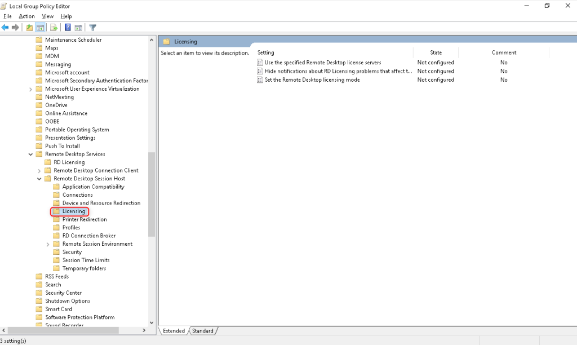Expand the Remote Desktop Connection Client node

39,170
